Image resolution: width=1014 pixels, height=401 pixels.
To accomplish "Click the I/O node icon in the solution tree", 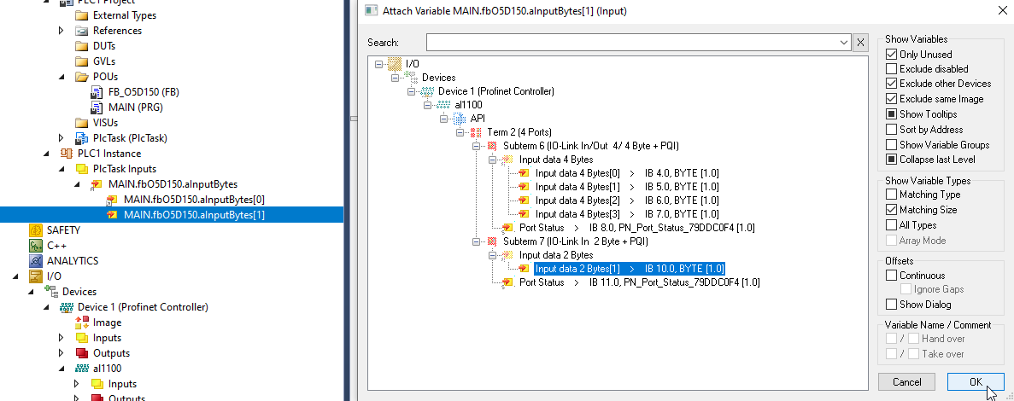I will tap(36, 276).
